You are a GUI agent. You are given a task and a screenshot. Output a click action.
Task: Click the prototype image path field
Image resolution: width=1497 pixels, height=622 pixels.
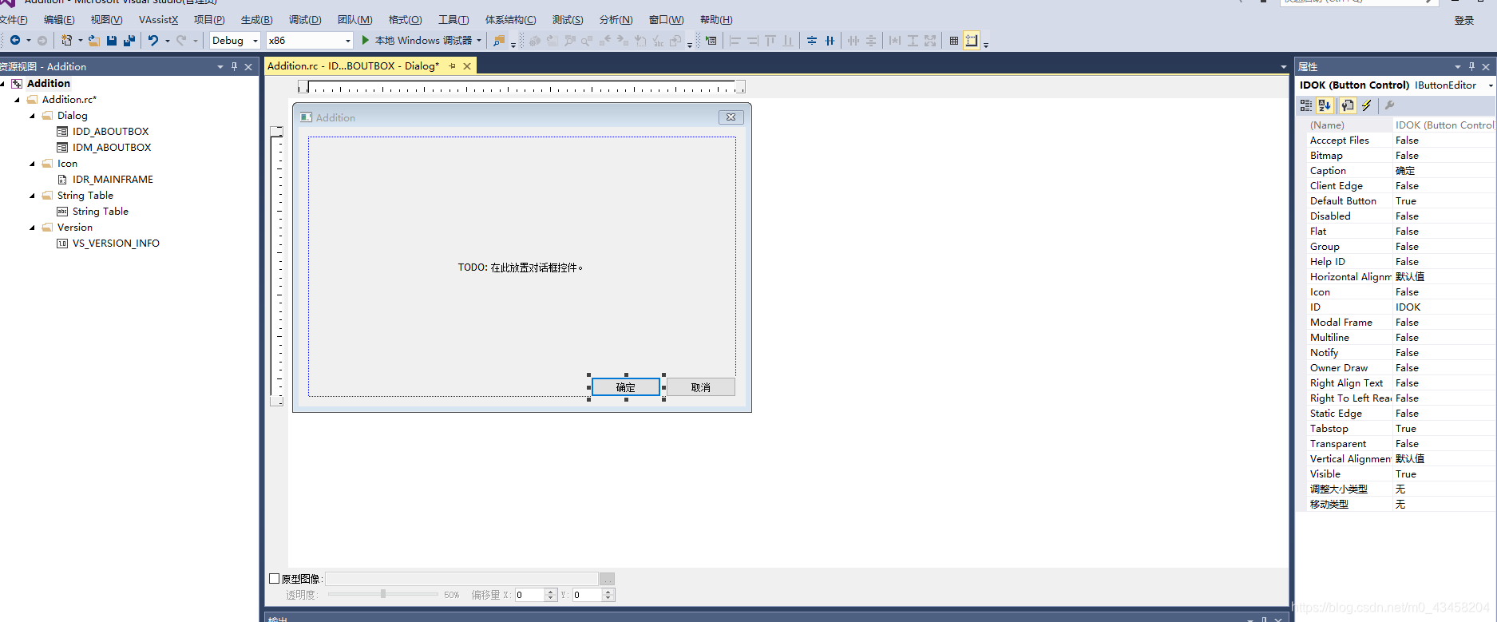[x=461, y=579]
